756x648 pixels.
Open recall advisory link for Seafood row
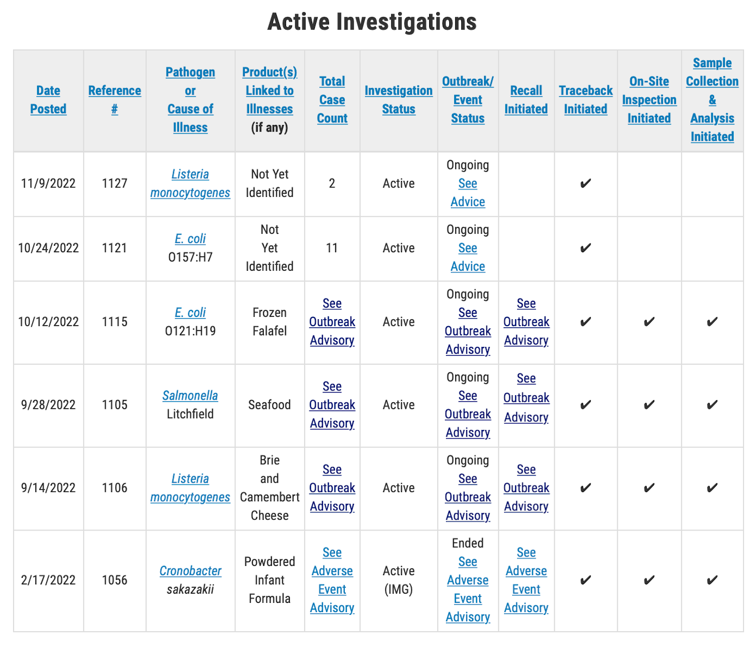pos(525,398)
